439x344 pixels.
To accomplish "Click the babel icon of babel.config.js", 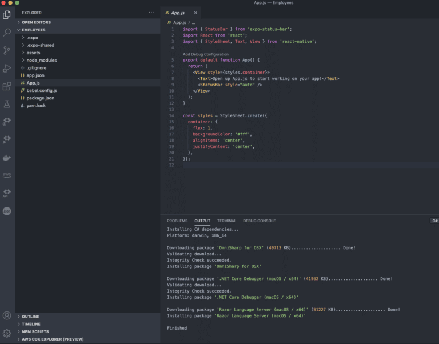I will pos(22,90).
